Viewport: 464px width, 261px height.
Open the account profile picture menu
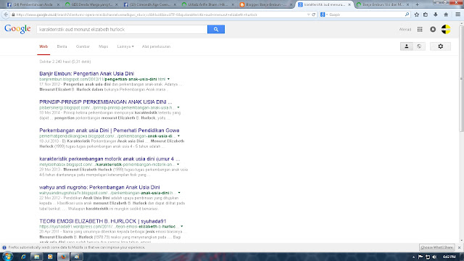[446, 29]
